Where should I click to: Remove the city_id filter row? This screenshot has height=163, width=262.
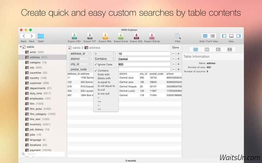(x=174, y=64)
